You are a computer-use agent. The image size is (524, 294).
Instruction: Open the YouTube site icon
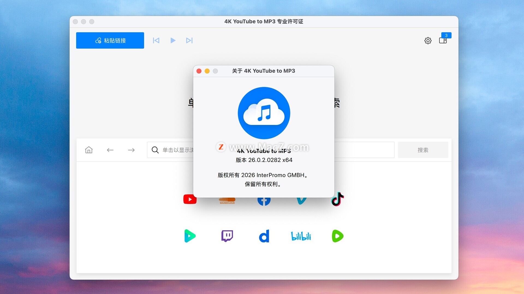(x=190, y=200)
